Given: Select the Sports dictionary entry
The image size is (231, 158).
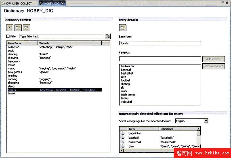Looking at the screenshot, I should 55,90.
